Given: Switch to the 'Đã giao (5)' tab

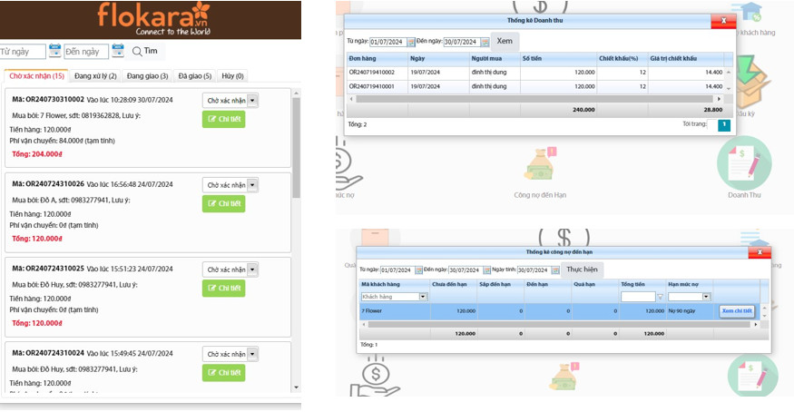Looking at the screenshot, I should tap(195, 76).
